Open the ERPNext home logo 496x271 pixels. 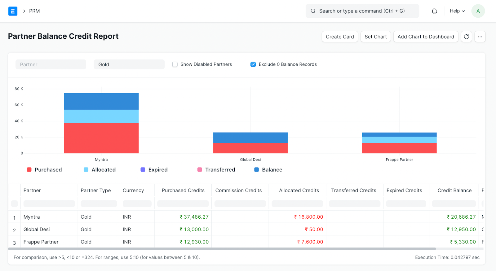[13, 11]
